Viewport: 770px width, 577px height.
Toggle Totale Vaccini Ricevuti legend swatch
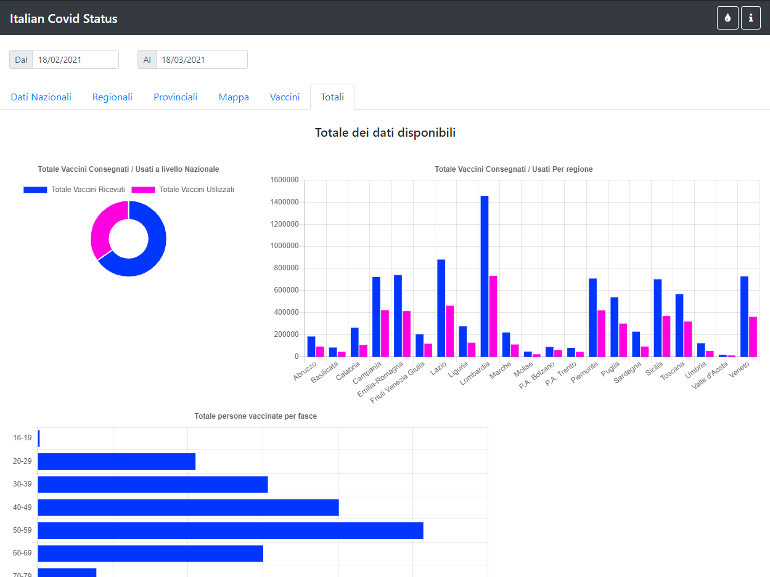coord(36,190)
